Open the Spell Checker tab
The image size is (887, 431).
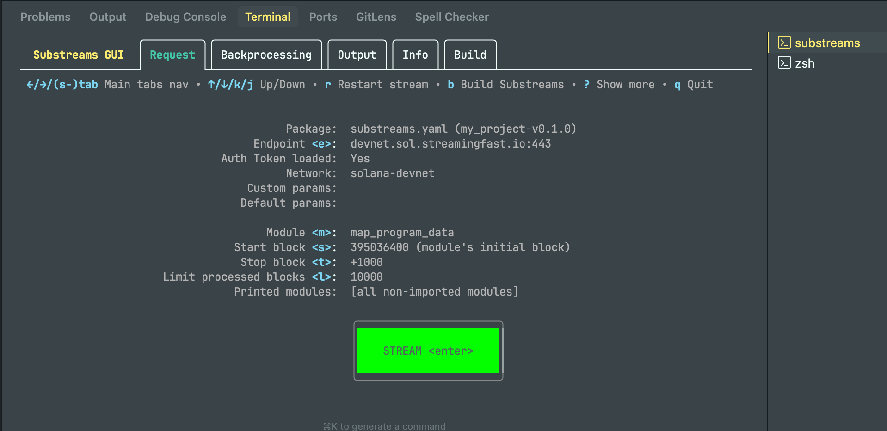click(x=452, y=17)
